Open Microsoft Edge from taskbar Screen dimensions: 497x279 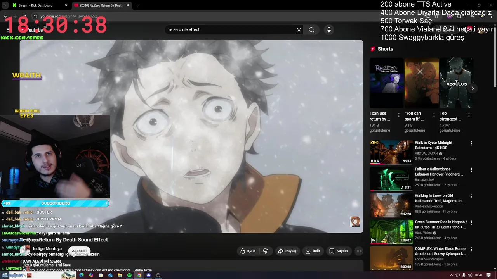(x=82, y=275)
